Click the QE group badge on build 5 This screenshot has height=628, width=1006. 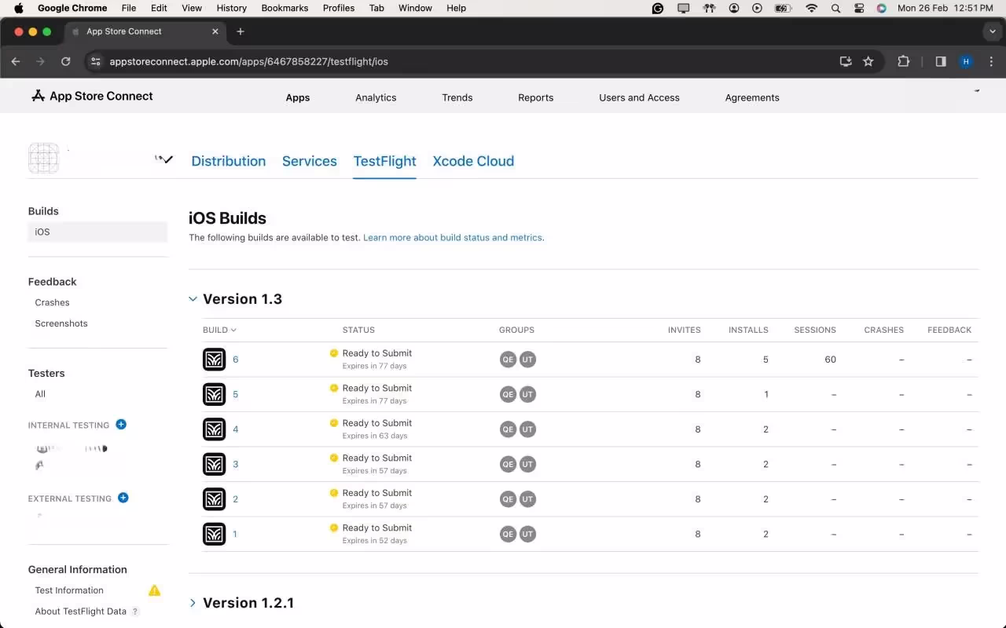pyautogui.click(x=508, y=394)
